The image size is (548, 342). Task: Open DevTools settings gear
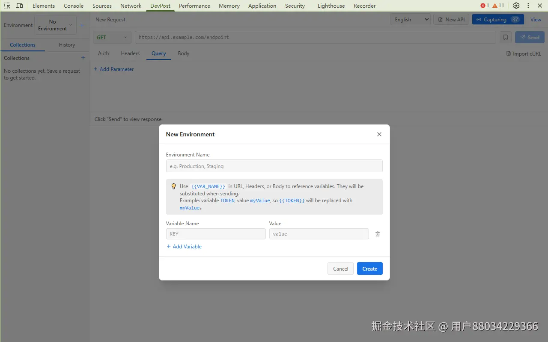(x=516, y=6)
